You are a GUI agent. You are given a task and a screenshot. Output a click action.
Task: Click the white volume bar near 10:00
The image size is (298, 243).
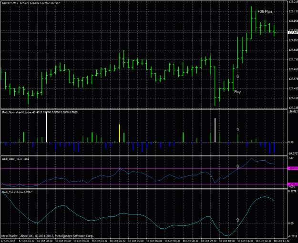point(215,130)
